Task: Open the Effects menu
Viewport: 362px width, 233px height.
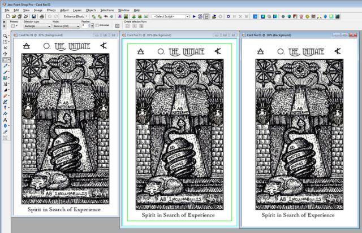Action: pyautogui.click(x=51, y=10)
